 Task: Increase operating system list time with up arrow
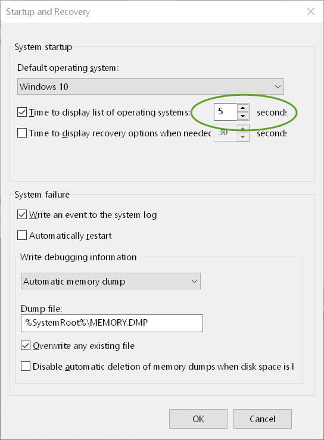243,108
